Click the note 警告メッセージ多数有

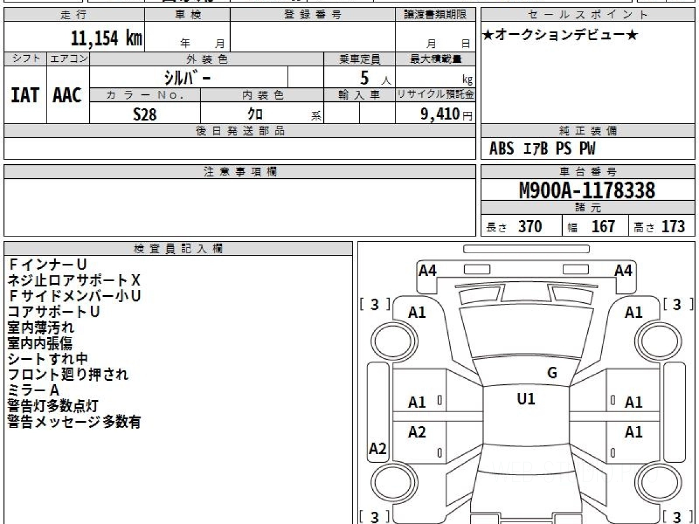coord(74,422)
